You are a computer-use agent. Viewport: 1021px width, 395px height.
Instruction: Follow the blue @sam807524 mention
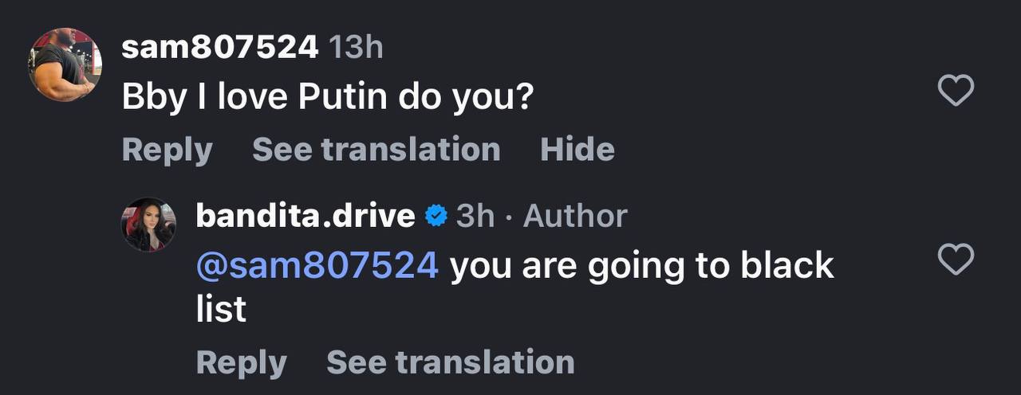(x=317, y=265)
